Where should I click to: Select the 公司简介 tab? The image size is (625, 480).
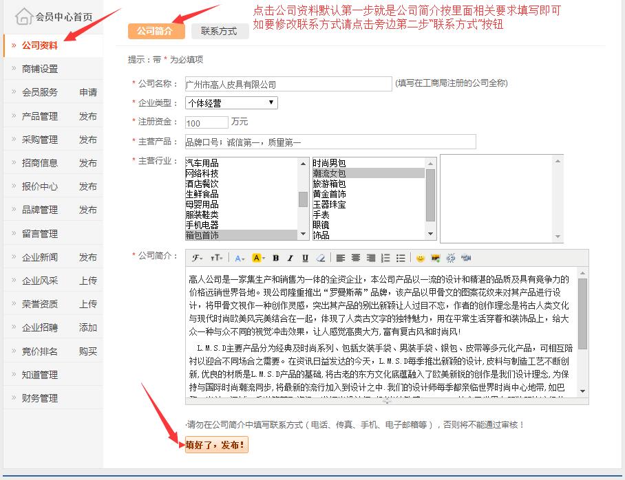(156, 31)
